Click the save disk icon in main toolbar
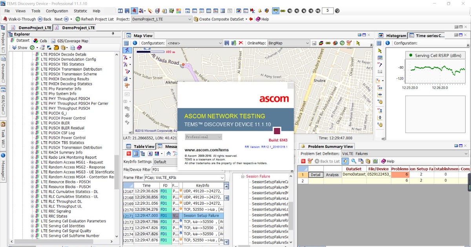The image size is (471, 247). tap(127, 11)
